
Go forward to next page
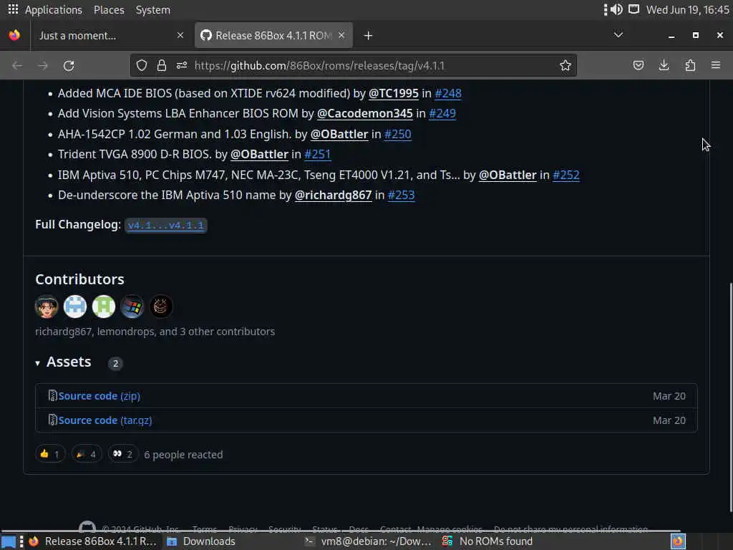click(43, 65)
